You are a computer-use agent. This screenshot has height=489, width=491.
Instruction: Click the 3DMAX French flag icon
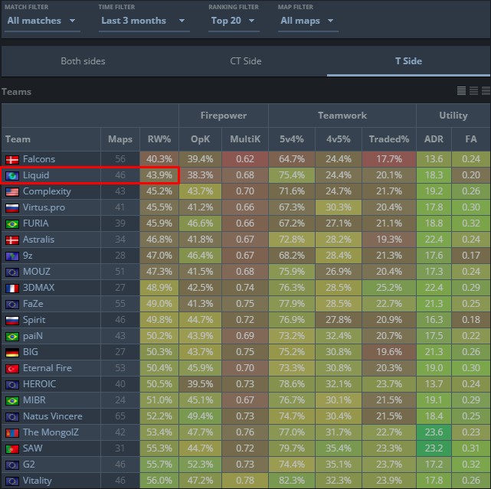tap(12, 289)
